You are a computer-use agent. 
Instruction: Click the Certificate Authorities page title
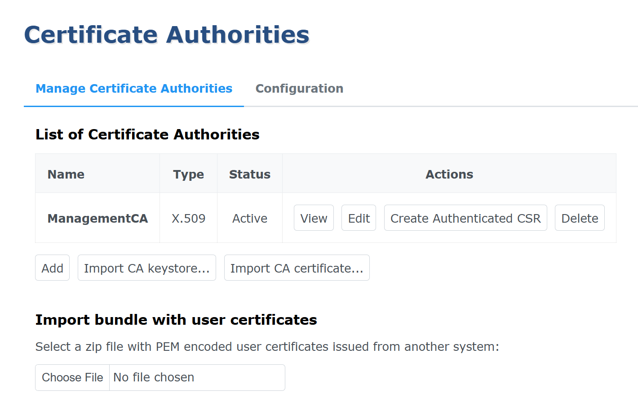coord(167,35)
